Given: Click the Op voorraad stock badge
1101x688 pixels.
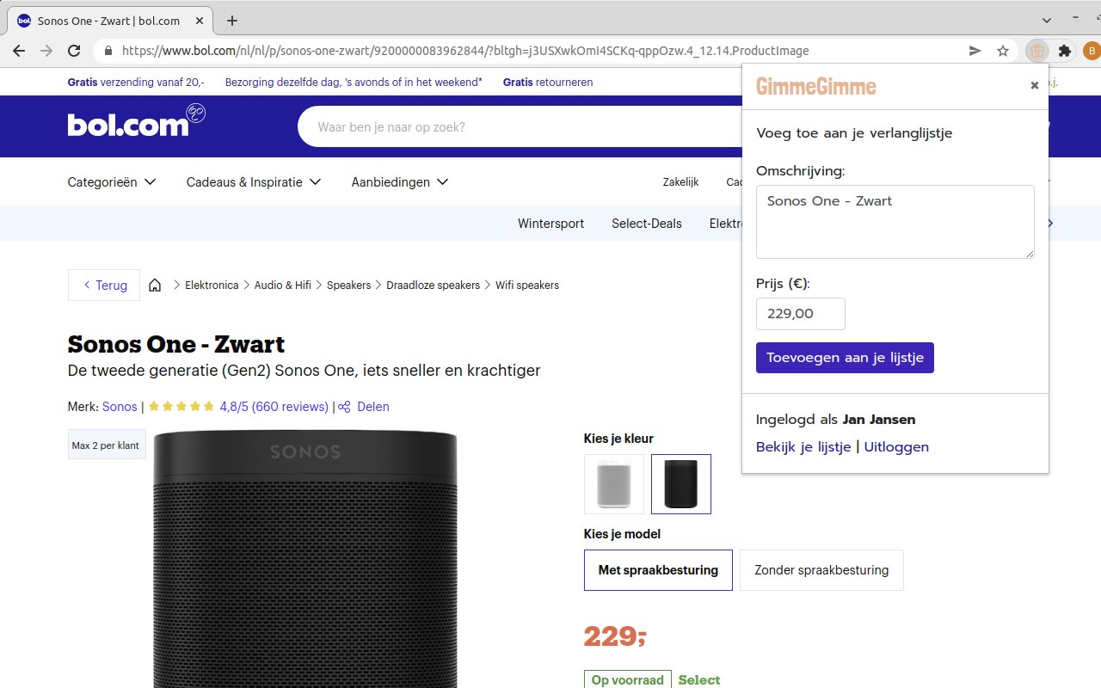Looking at the screenshot, I should [628, 679].
